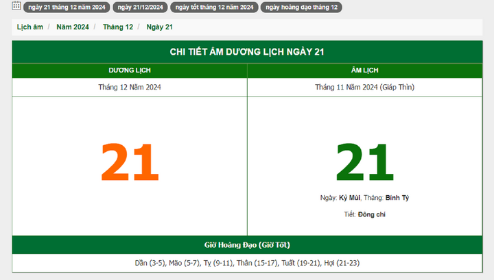Select the "Âm lịch" column header
This screenshot has width=494, height=280.
tap(364, 71)
